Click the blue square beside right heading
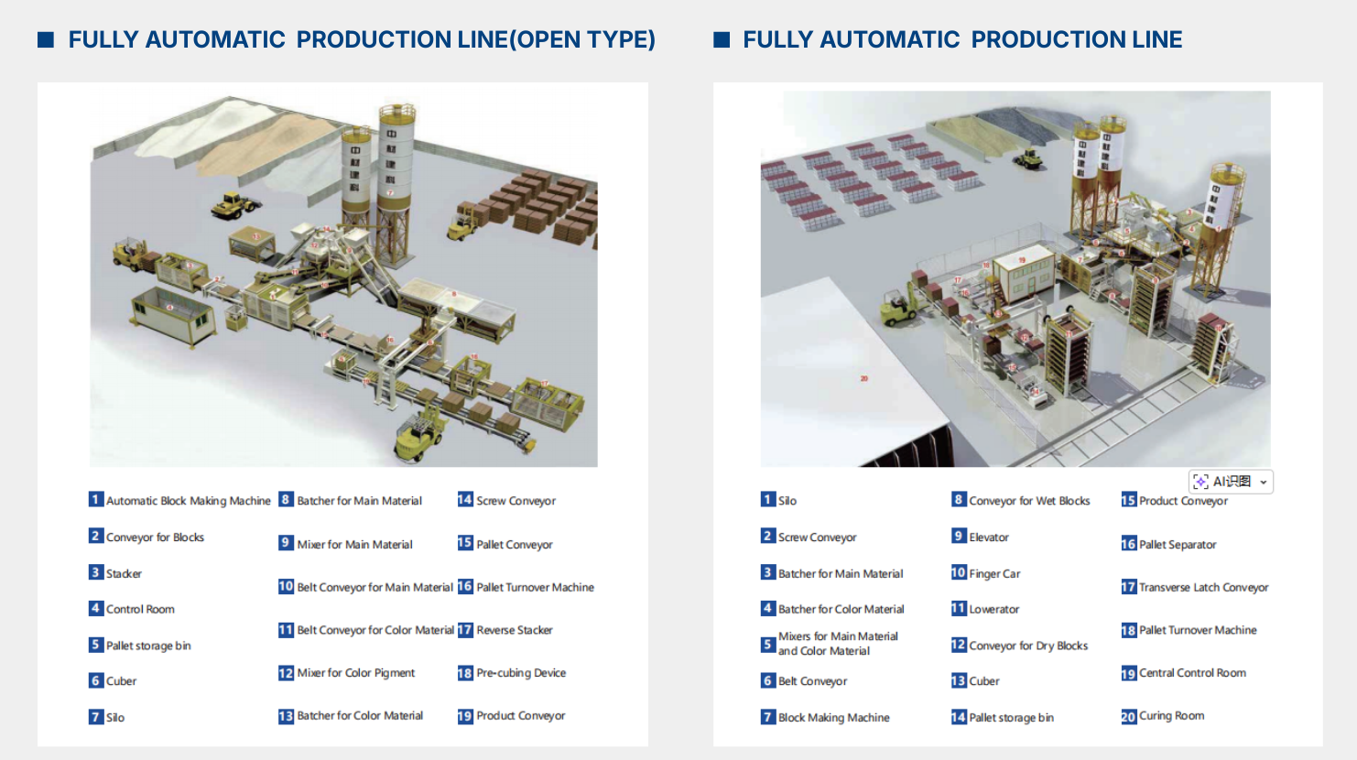This screenshot has height=760, width=1357. [721, 39]
